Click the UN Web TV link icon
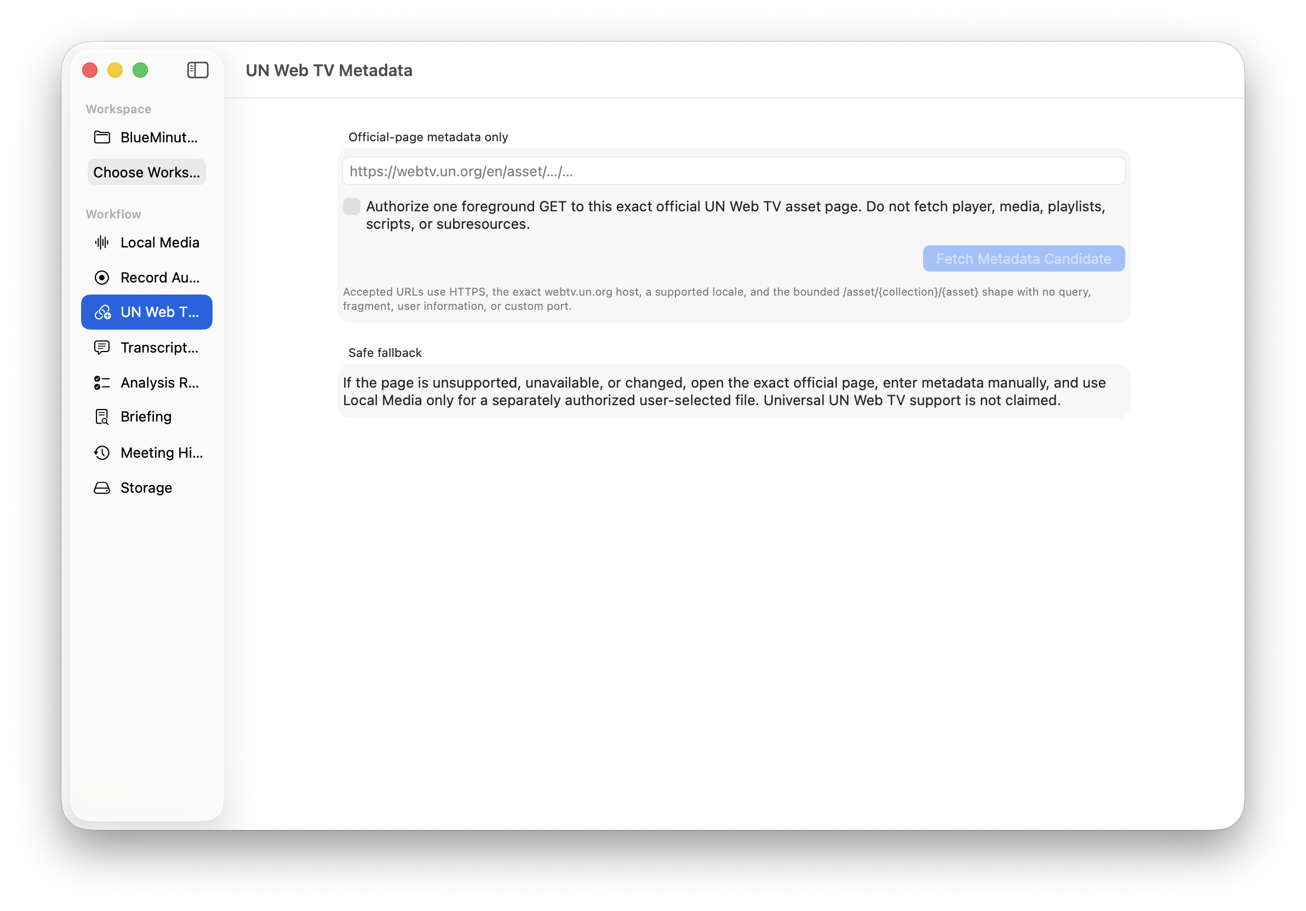 102,312
